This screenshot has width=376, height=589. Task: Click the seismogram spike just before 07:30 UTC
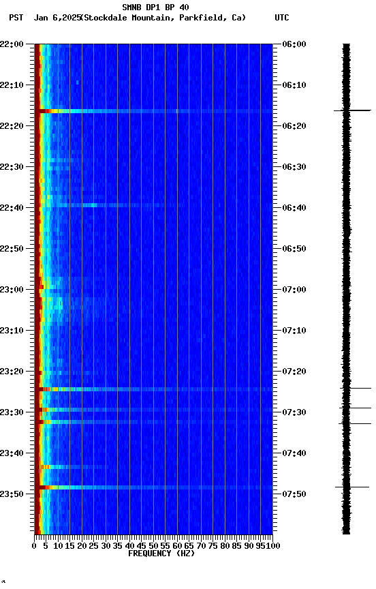355,408
